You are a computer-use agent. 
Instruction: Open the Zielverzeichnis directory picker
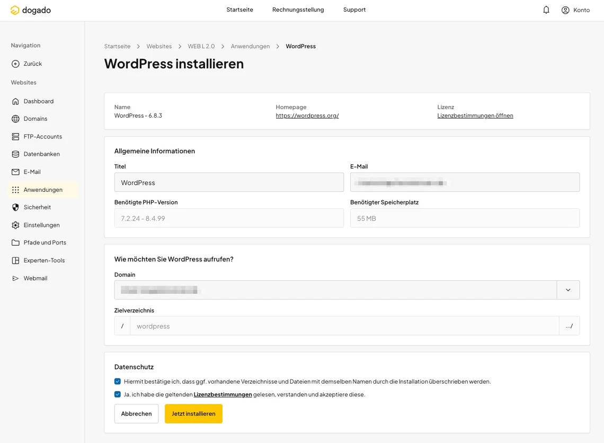click(x=570, y=326)
